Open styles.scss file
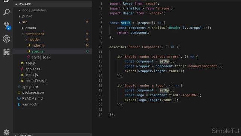Viewport: 241px width, 136px height. coord(41,57)
